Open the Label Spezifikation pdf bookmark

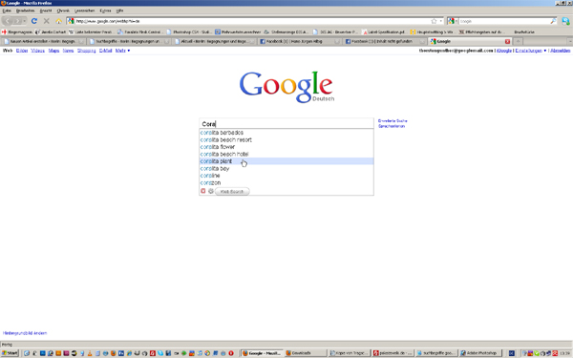tap(383, 32)
